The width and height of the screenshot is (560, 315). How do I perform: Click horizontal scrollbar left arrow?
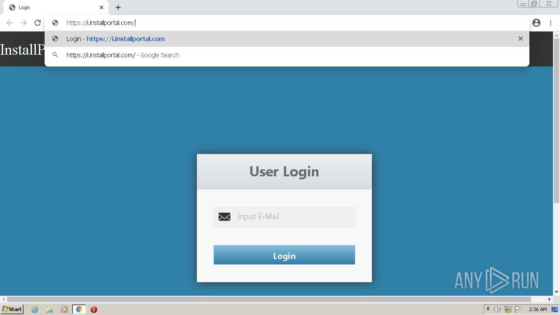click(x=4, y=299)
